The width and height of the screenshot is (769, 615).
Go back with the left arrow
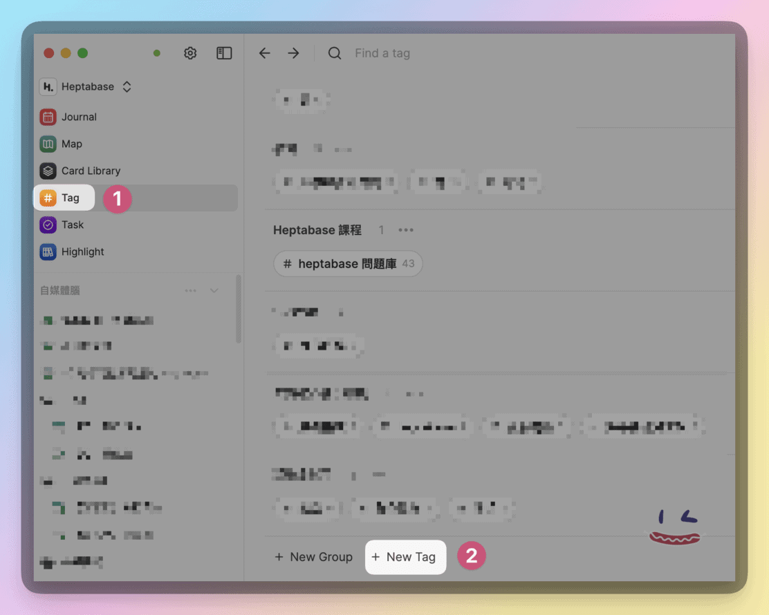265,53
